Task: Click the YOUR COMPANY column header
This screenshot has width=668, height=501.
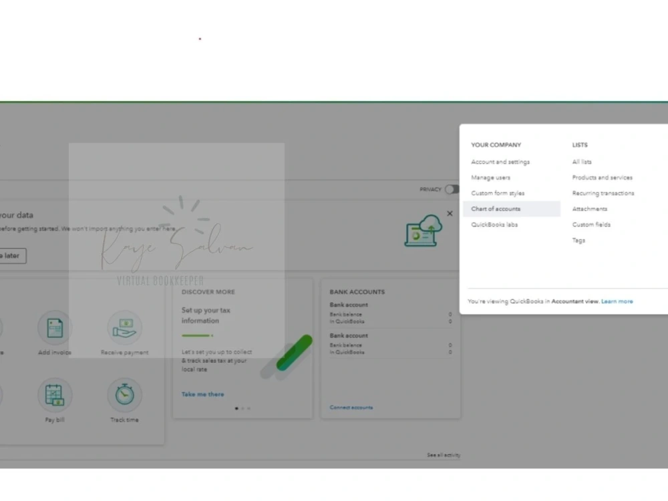Action: tap(496, 145)
